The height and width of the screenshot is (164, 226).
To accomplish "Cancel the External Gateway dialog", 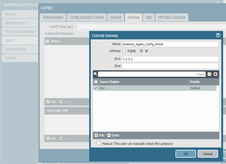I will (208, 154).
